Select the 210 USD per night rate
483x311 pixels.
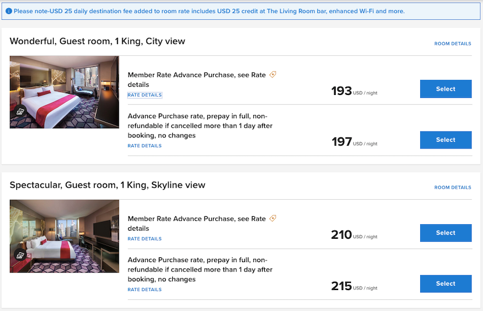coord(445,233)
